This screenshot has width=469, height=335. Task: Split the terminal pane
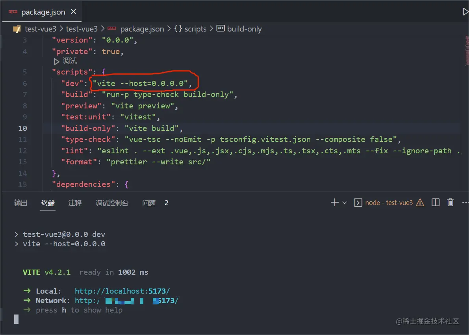435,202
